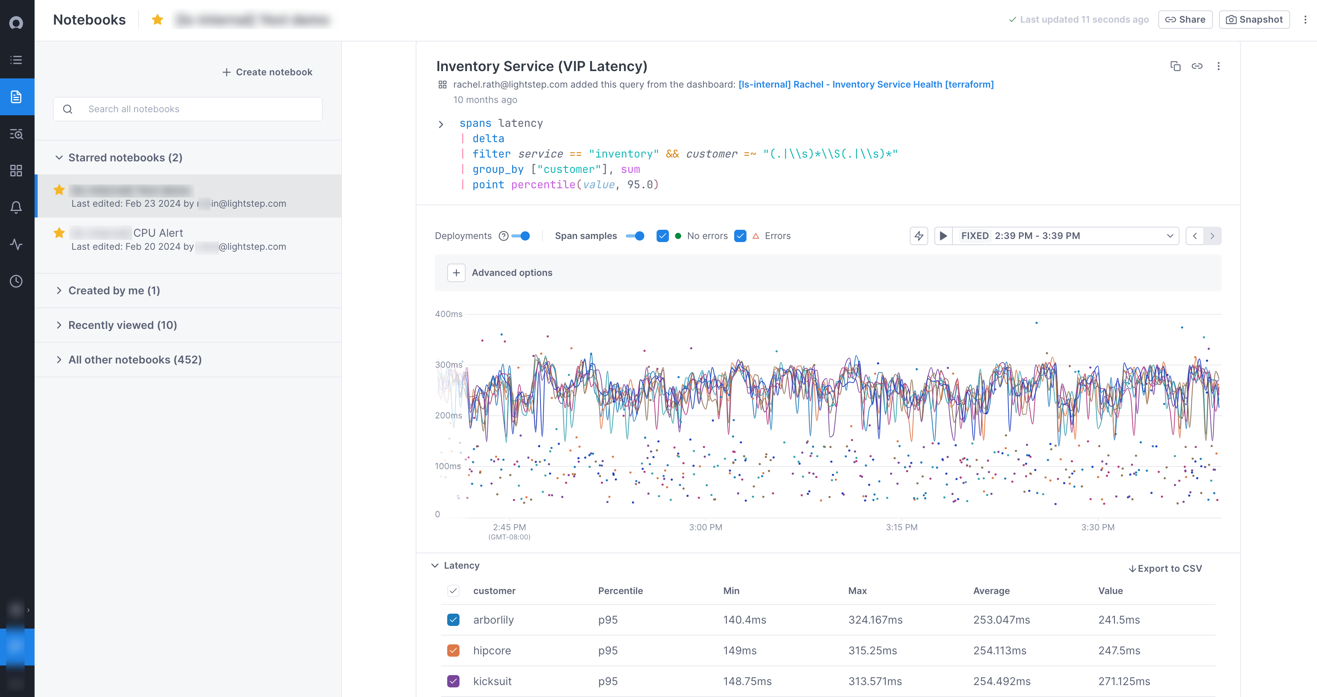Click the lightning bolt icon beside time range

pos(919,236)
